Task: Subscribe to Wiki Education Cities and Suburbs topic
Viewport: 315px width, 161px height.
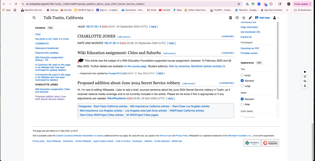Action: tap(228, 53)
